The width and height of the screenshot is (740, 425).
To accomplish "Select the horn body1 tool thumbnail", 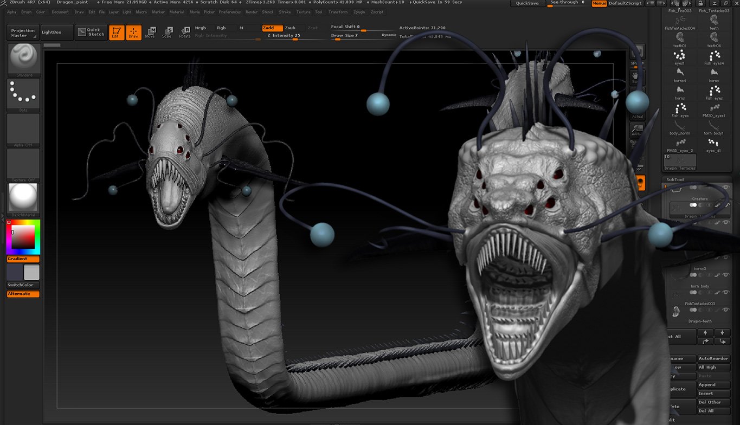I will 714,126.
